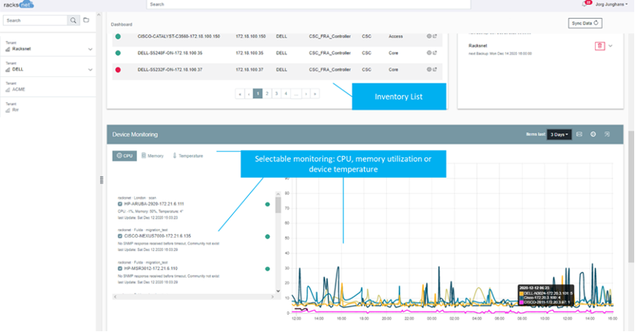The image size is (635, 332).
Task: Expand the Racksnet tenant chevron
Action: [x=91, y=49]
